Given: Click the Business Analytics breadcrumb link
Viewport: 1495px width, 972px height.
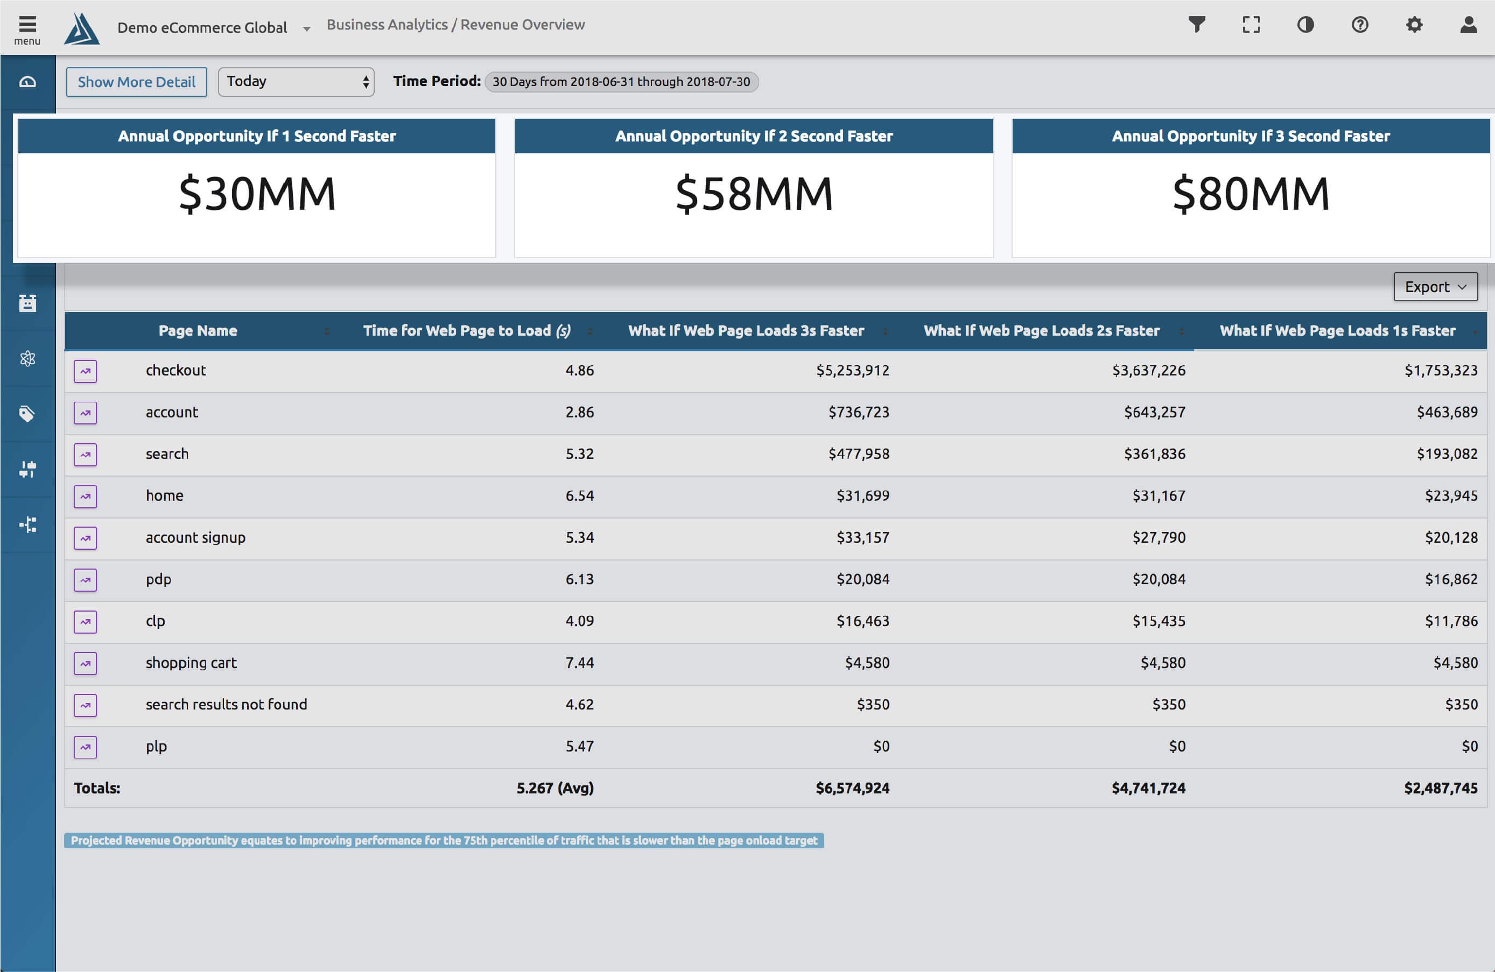Looking at the screenshot, I should (x=387, y=24).
